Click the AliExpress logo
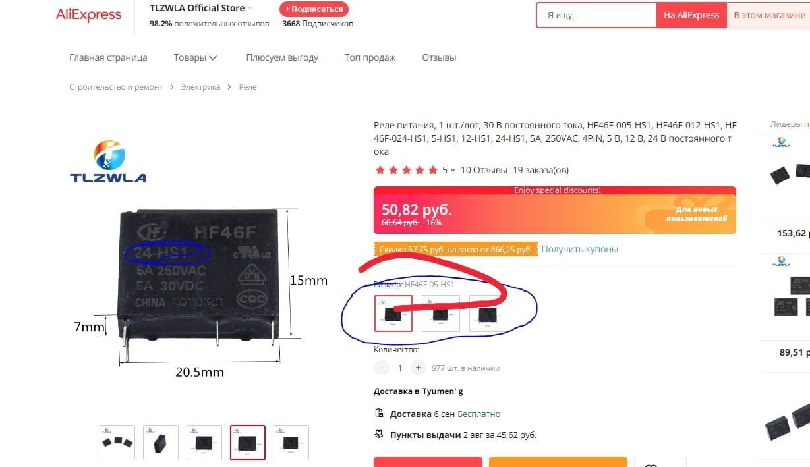This screenshot has width=810, height=467. point(89,15)
